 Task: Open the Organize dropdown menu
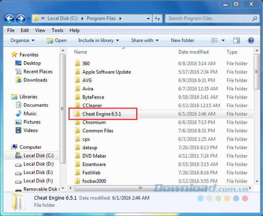coord(22,40)
